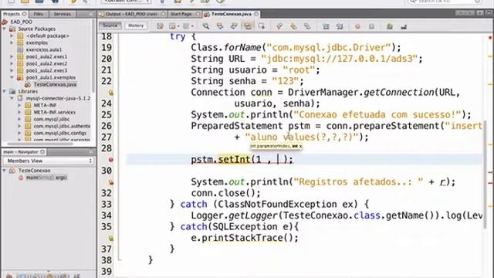Select exercicios.aula1 package

(44, 49)
